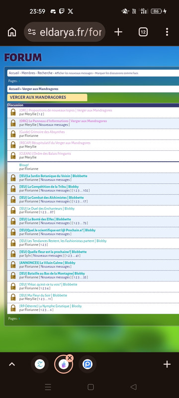Switch to the blue P tab icon at the bottom
The width and height of the screenshot is (179, 398).
point(88,364)
